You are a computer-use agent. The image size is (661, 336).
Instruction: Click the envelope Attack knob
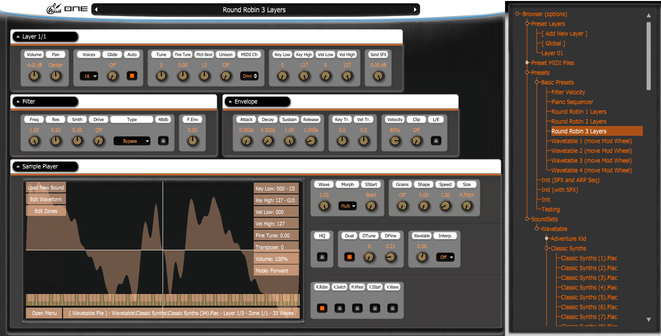coord(246,141)
